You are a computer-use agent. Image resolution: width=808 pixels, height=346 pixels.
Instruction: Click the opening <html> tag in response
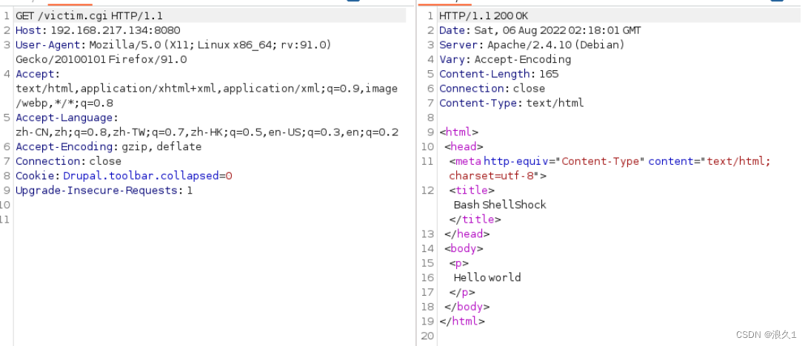pyautogui.click(x=458, y=132)
